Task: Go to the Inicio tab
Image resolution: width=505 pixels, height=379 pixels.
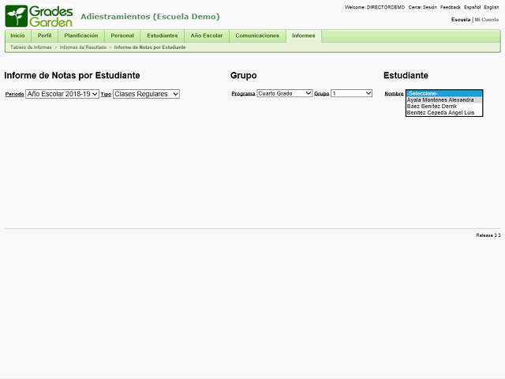Action: [17, 36]
